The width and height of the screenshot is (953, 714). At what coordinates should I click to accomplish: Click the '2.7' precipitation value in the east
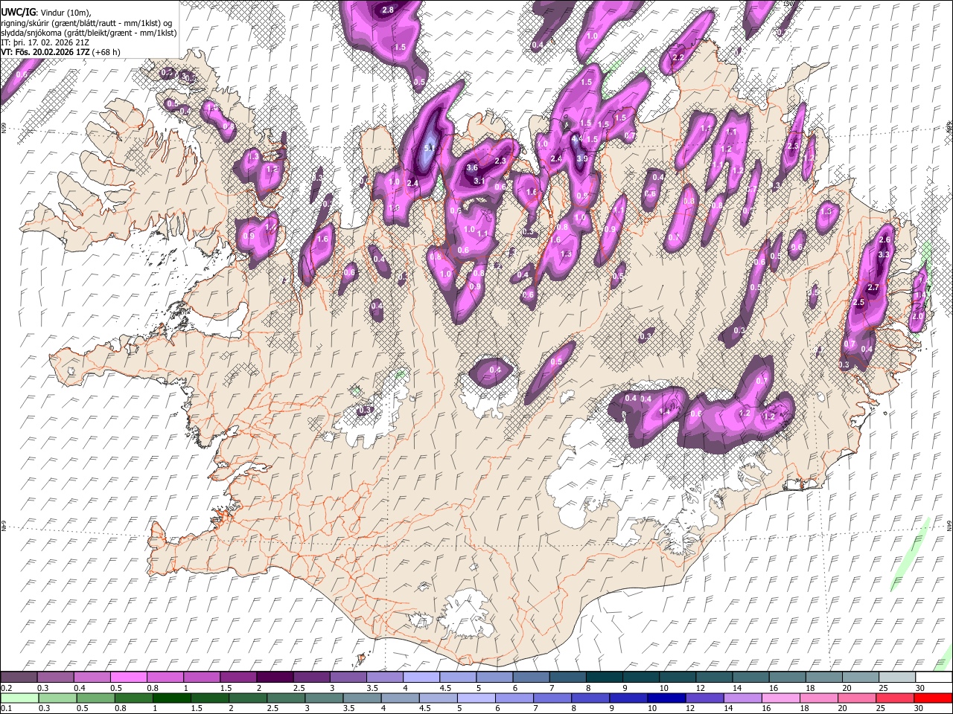coord(874,288)
